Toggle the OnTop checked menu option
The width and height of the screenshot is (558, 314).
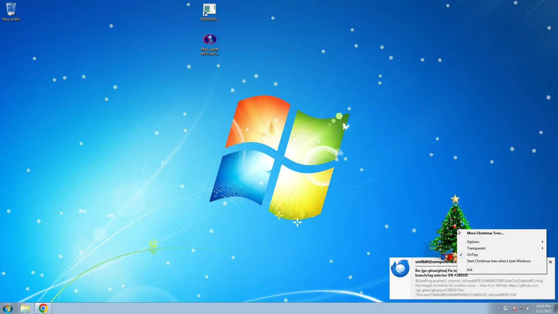[x=472, y=255]
